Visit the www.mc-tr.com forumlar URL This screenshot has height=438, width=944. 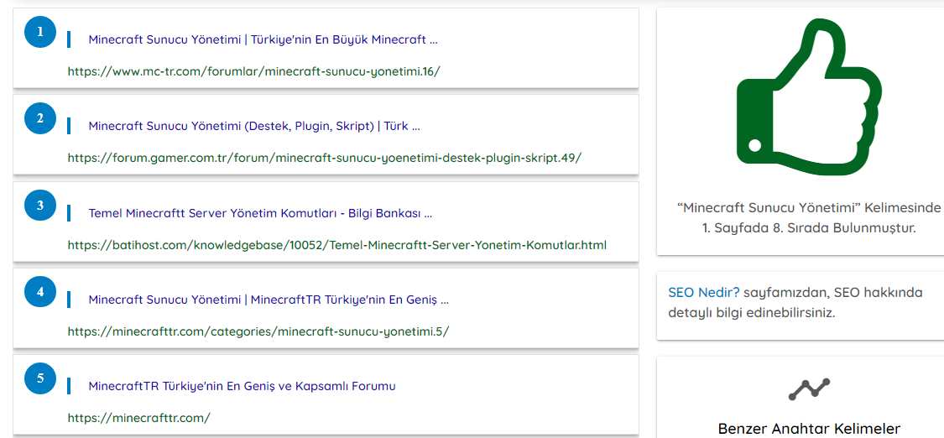pyautogui.click(x=254, y=71)
